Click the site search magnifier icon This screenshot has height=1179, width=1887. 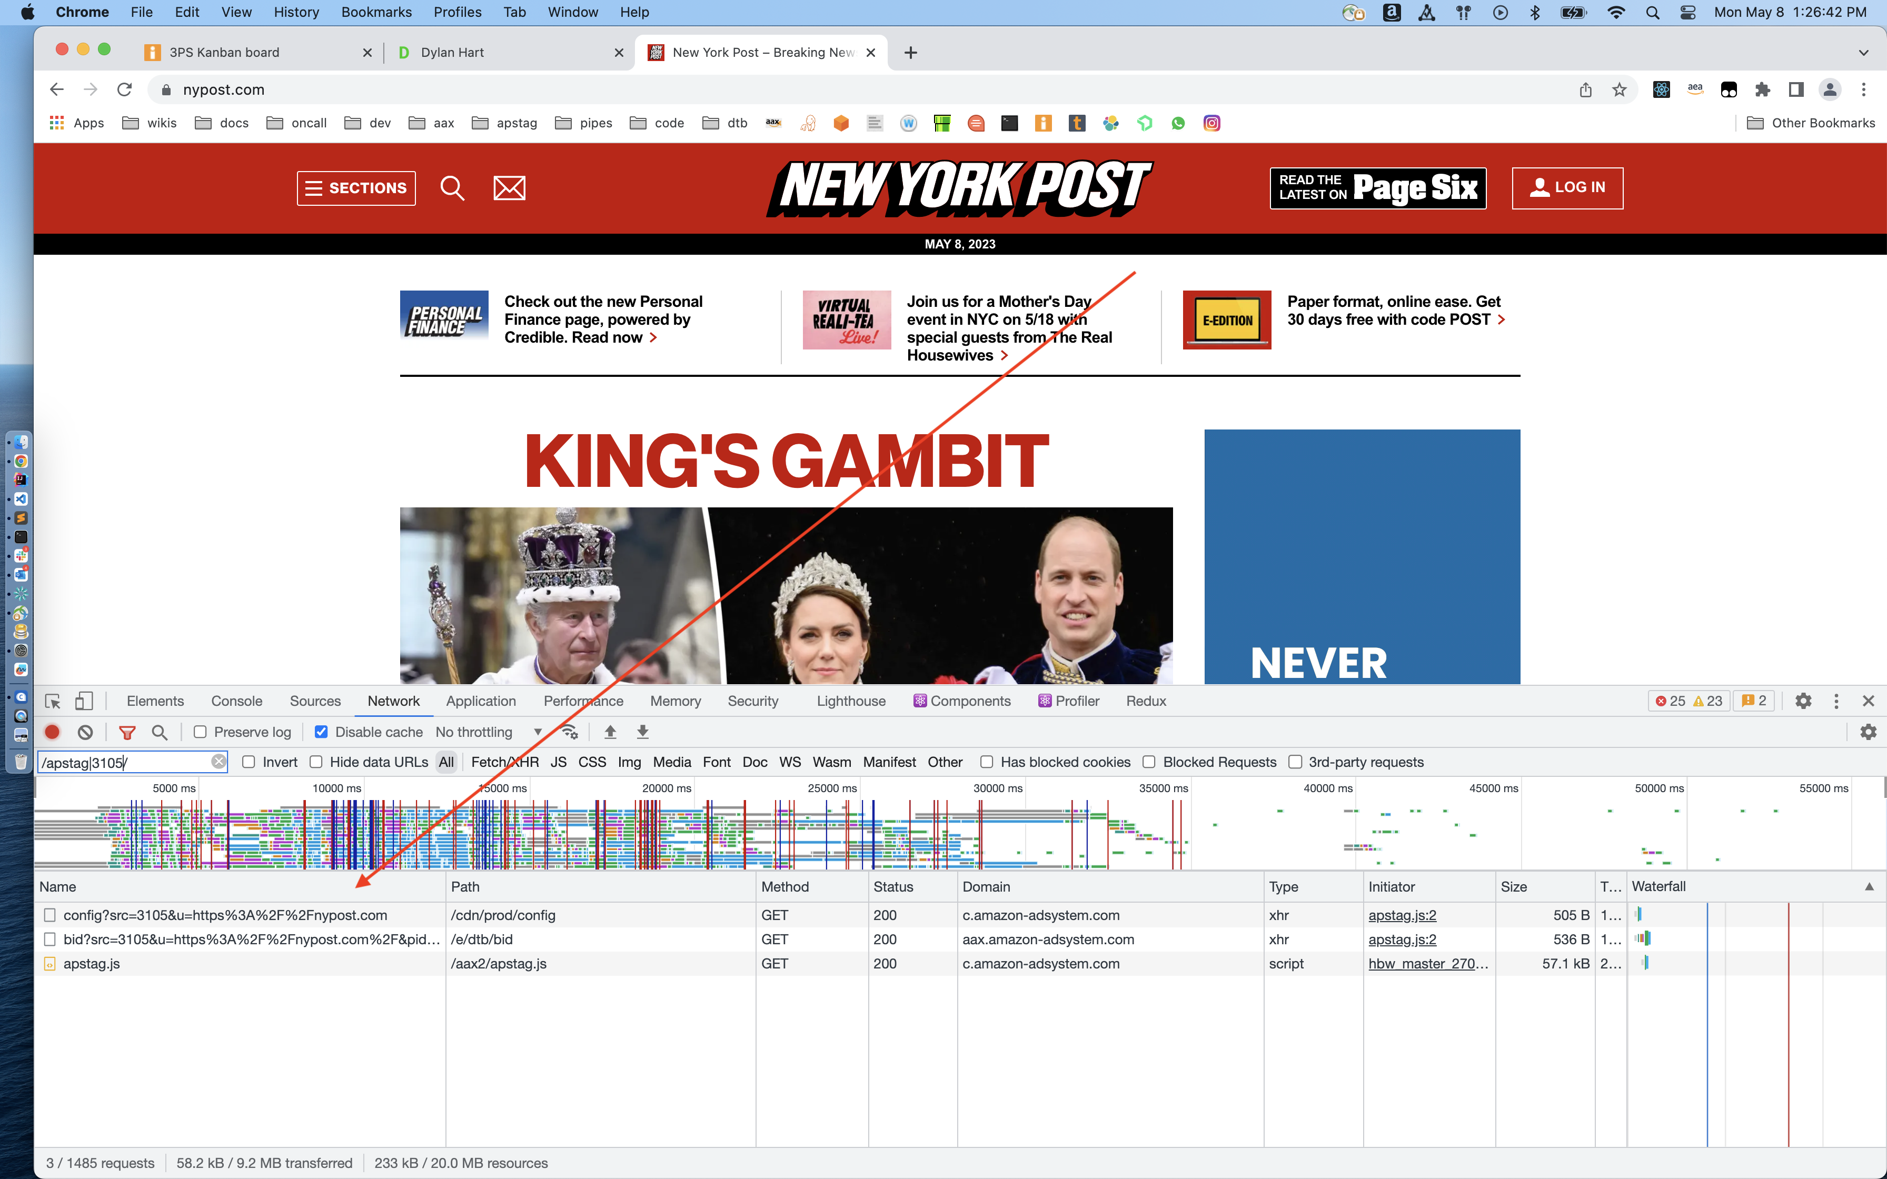click(x=452, y=188)
